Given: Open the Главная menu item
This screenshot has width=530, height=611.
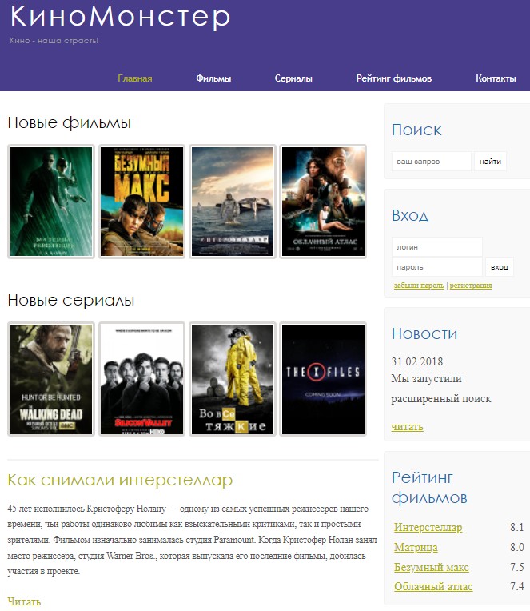Looking at the screenshot, I should point(135,78).
